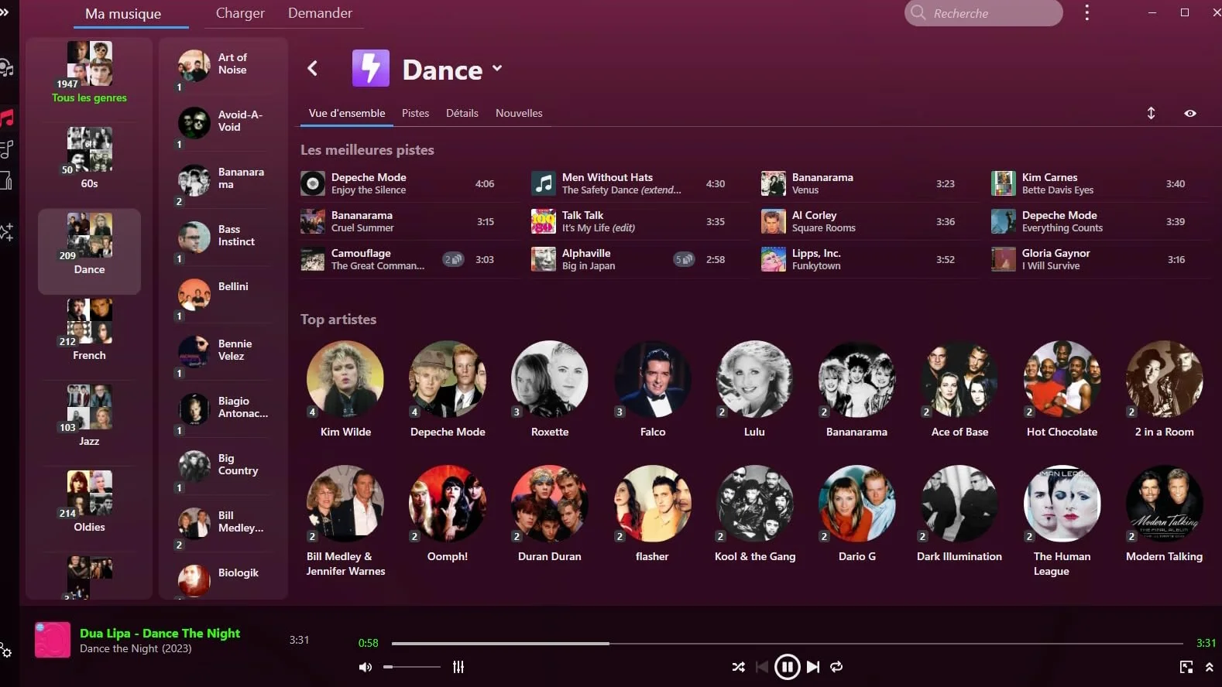Switch to the Nouvelles tab
This screenshot has height=687, width=1222.
519,113
